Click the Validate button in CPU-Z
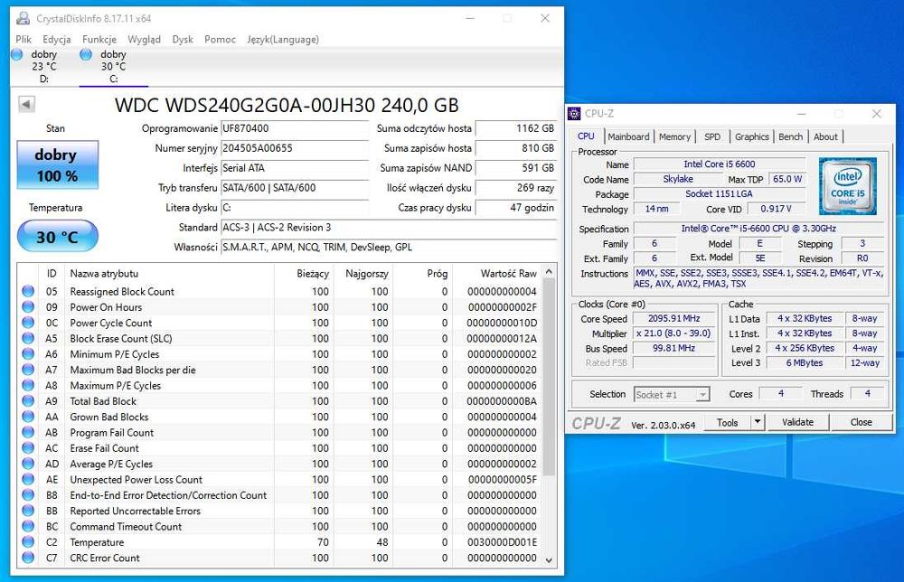The height and width of the screenshot is (582, 904). (x=798, y=422)
